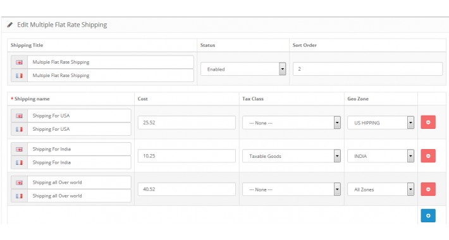Click the pencil edit icon in the header
Screen dimensions: 449x240
pos(10,25)
